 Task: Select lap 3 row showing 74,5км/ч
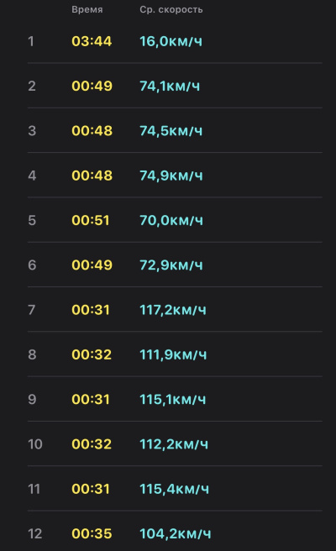175,130
